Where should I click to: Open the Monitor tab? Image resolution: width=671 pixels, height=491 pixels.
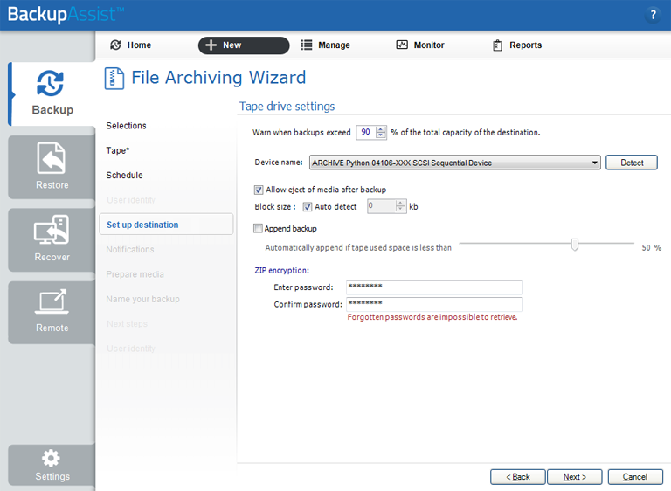[420, 45]
